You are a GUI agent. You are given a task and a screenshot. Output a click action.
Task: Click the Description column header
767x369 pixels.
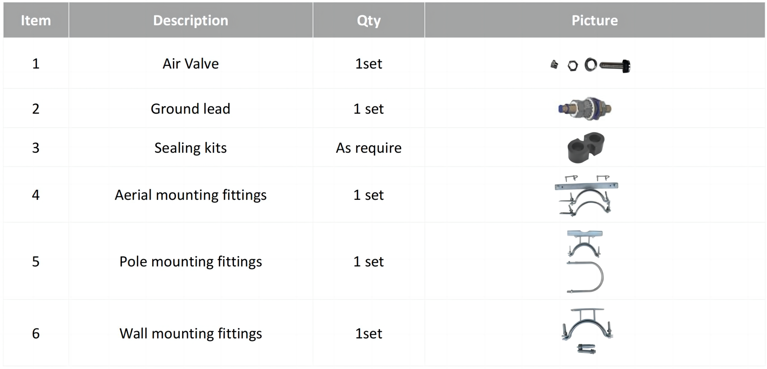(191, 20)
